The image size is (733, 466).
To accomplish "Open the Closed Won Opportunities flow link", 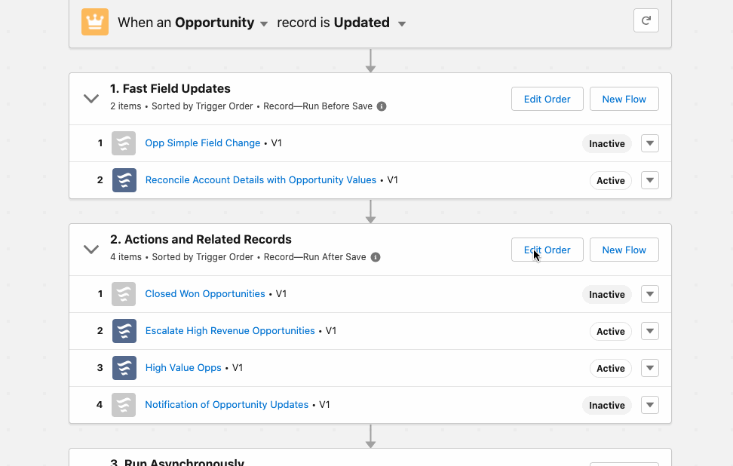I will [x=205, y=294].
